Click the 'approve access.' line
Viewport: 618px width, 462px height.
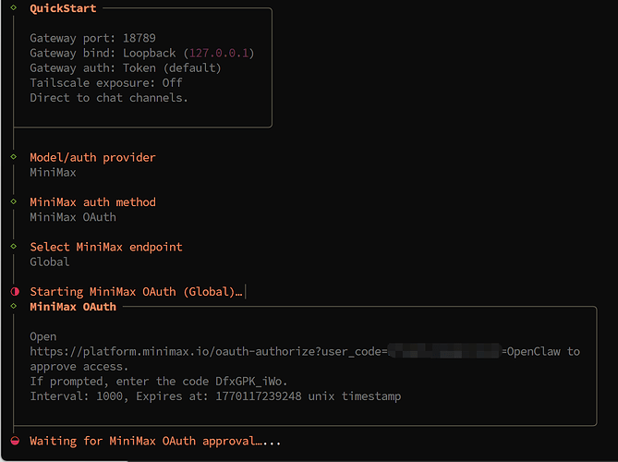(x=79, y=367)
